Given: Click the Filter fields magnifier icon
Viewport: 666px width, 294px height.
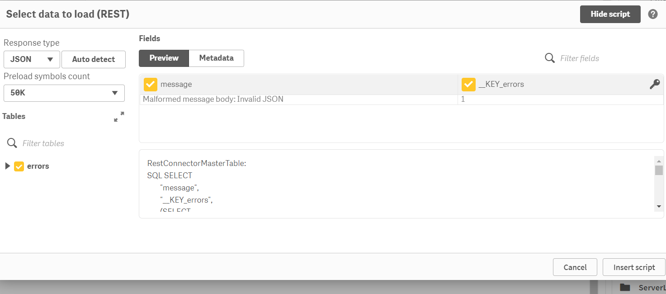Looking at the screenshot, I should pos(550,58).
